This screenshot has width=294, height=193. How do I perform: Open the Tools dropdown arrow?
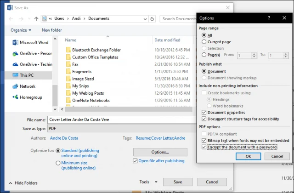click(x=156, y=182)
